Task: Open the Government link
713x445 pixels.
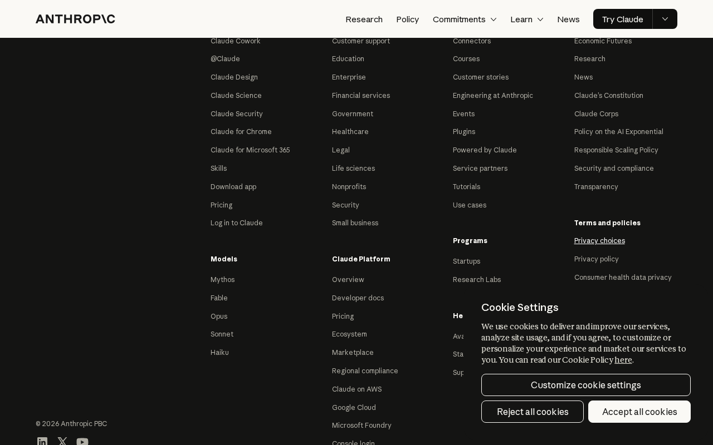Action: (353, 113)
